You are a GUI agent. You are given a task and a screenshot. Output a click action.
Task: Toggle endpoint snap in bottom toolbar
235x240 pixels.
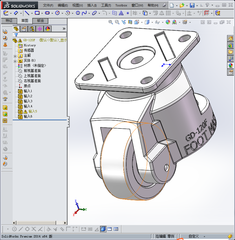point(8,229)
